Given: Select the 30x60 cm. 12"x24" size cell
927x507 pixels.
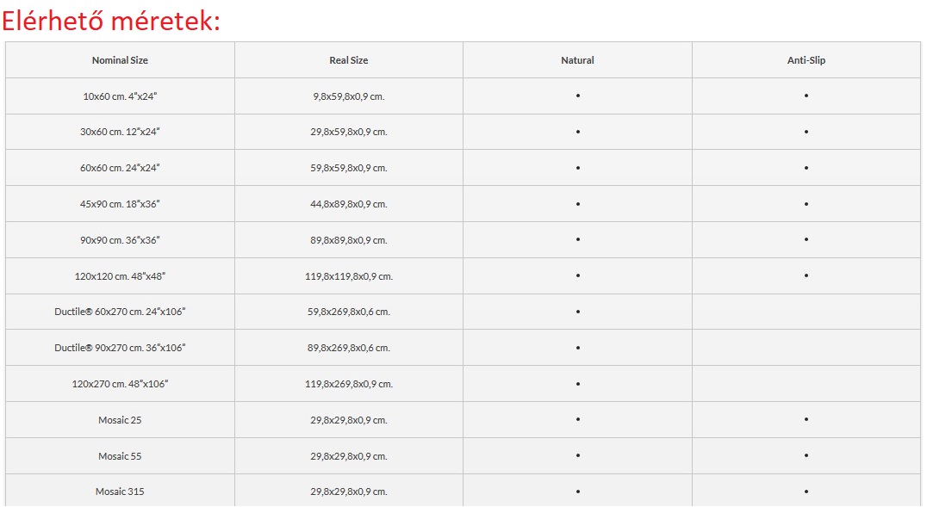Looking at the screenshot, I should click(120, 132).
